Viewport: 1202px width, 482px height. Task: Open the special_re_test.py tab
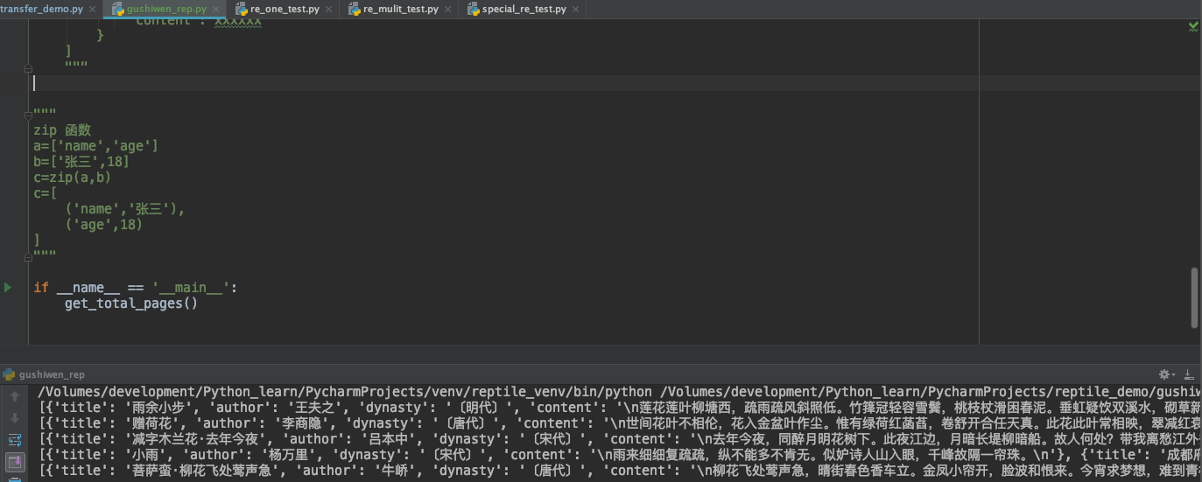point(524,9)
